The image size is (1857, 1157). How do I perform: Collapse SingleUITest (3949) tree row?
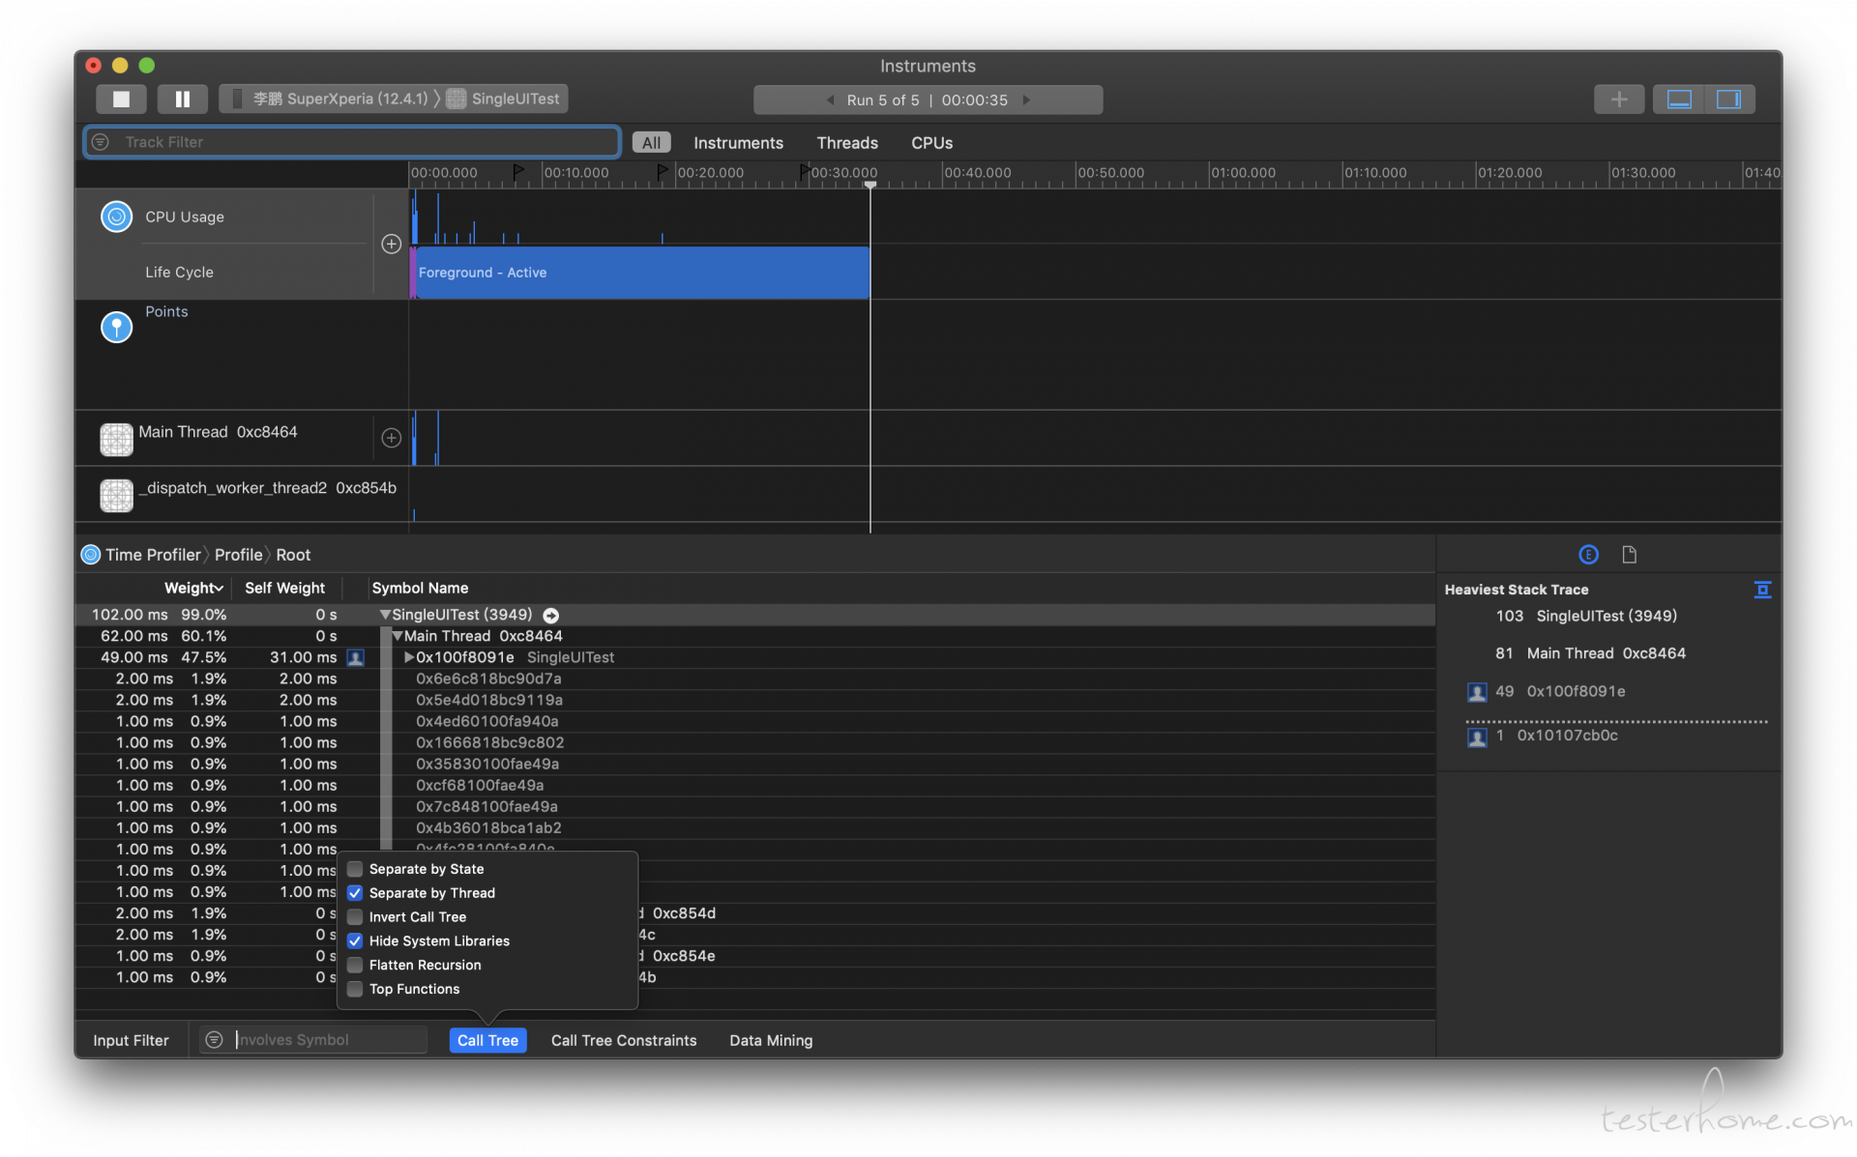tap(385, 615)
